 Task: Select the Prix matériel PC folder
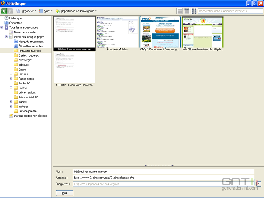[26, 97]
